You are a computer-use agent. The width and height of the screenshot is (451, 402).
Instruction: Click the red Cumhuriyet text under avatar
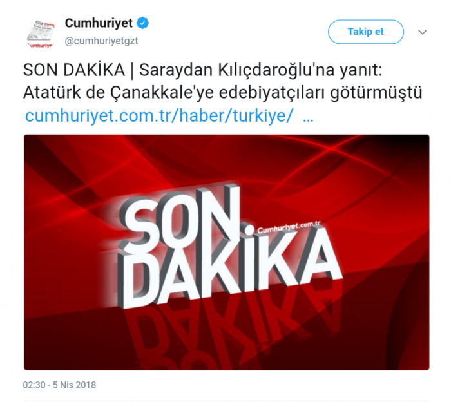tap(41, 46)
